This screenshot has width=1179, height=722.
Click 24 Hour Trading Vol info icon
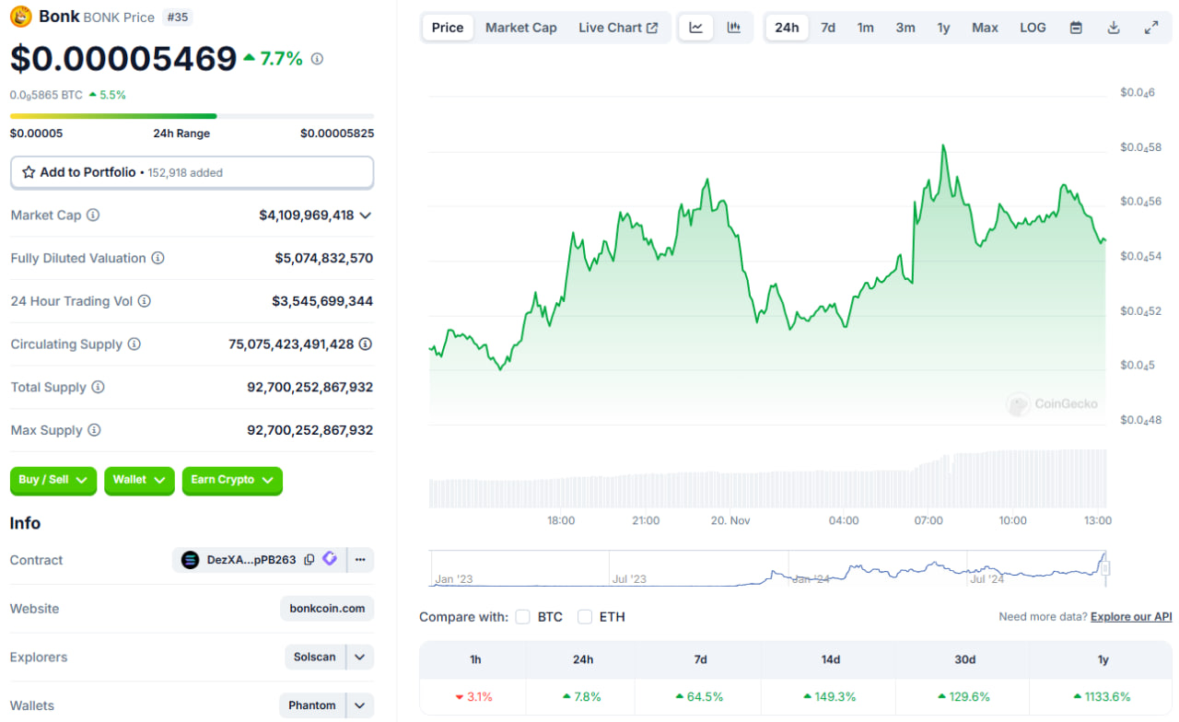pyautogui.click(x=144, y=301)
